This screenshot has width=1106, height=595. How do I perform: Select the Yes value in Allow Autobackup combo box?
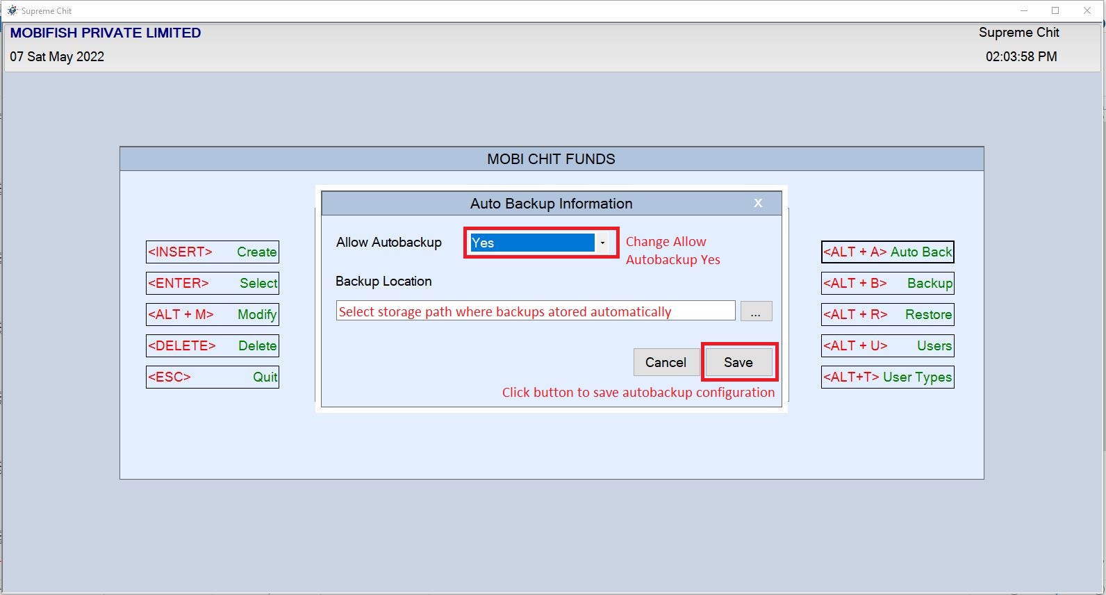click(531, 243)
